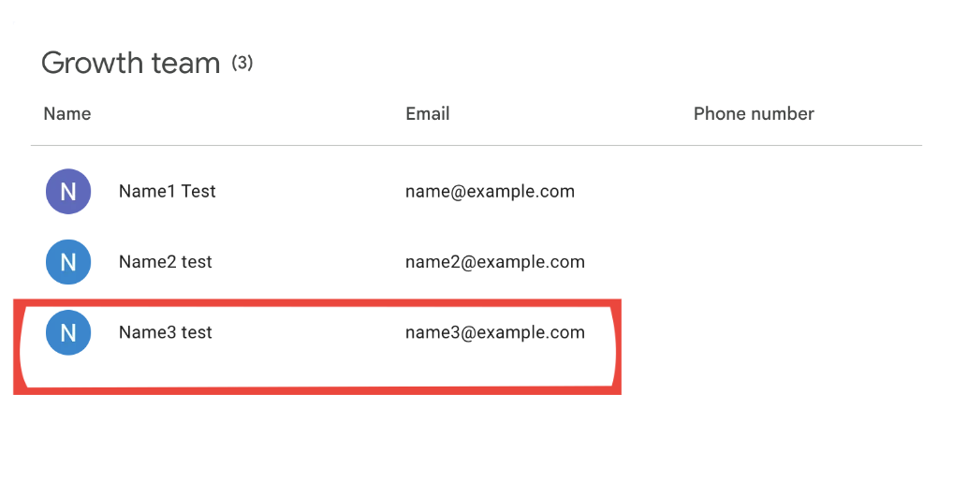The width and height of the screenshot is (953, 496).
Task: Click the Phone number column header
Action: (754, 113)
